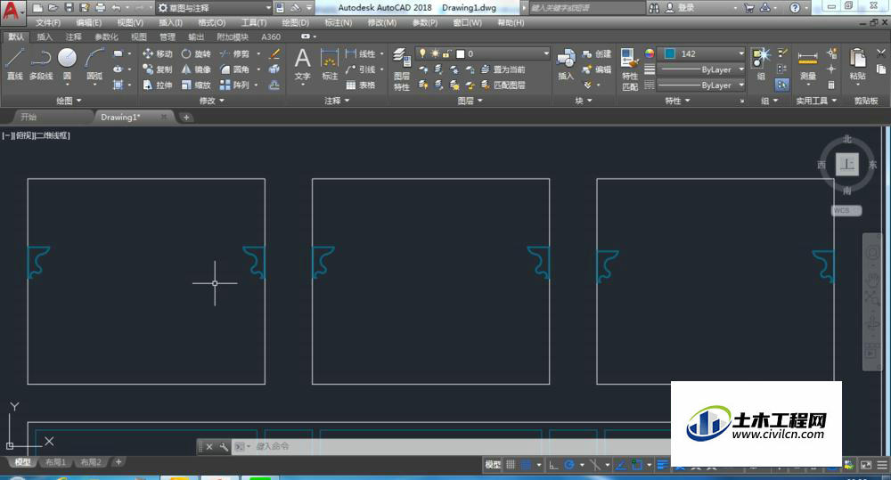Open the Format (格式) menu
Viewport: 891px width, 480px height.
click(x=211, y=23)
